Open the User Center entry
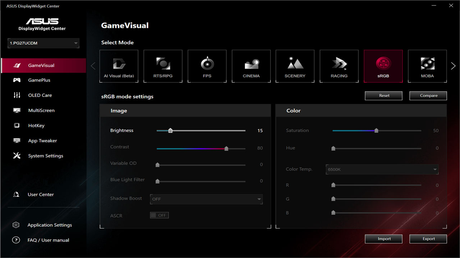Image resolution: width=460 pixels, height=258 pixels. pyautogui.click(x=41, y=195)
